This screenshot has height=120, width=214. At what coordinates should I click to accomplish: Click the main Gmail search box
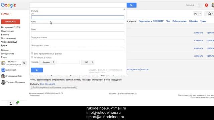[78, 5]
